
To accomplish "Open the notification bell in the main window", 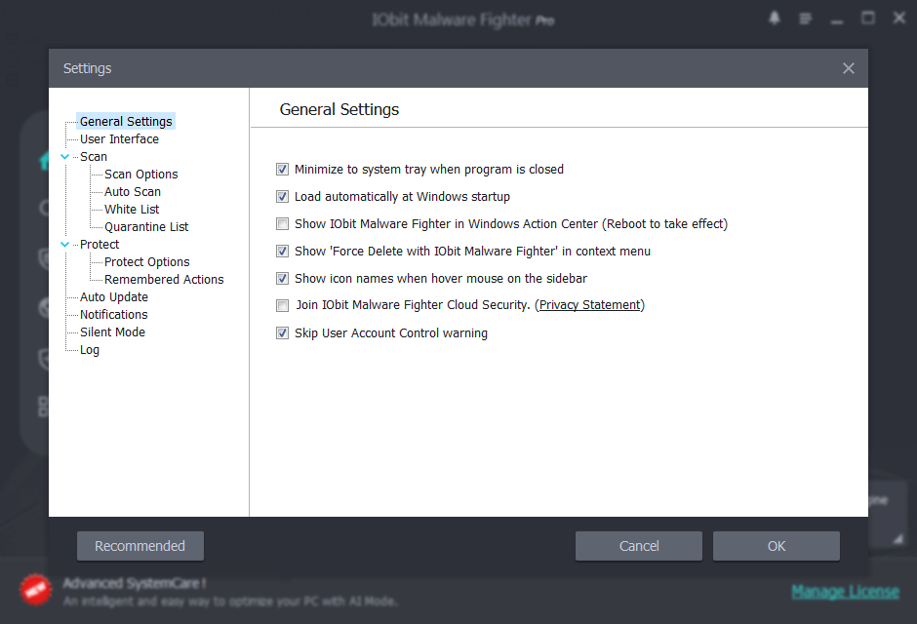I will pyautogui.click(x=775, y=19).
